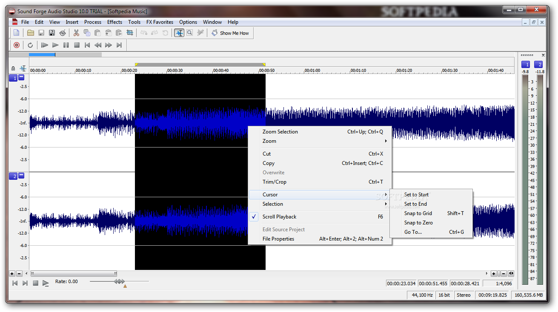
Task: Pause playback in the transport bar
Action: 66,45
